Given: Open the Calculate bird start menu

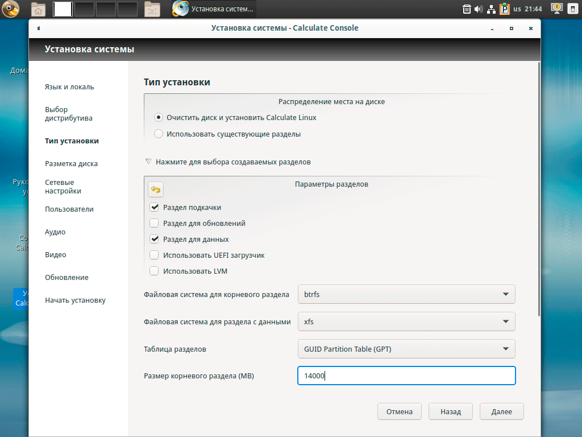Looking at the screenshot, I should click(x=10, y=9).
